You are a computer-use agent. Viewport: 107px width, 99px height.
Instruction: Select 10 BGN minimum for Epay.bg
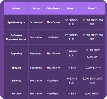click(x=71, y=68)
